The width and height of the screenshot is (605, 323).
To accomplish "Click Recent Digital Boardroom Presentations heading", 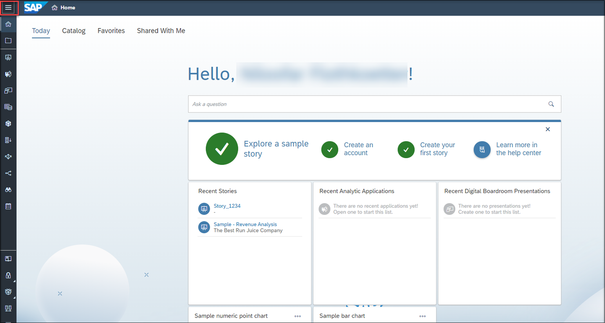I will pos(497,191).
